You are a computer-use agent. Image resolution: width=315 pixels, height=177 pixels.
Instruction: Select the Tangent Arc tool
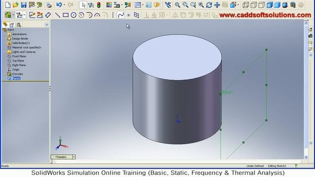click(89, 15)
